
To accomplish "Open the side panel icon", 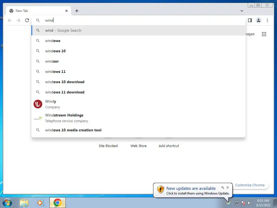I will click(250, 20).
